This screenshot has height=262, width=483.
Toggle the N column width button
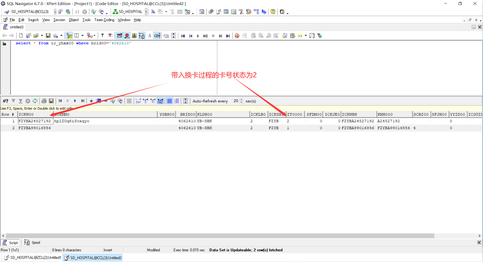pyautogui.click(x=153, y=101)
